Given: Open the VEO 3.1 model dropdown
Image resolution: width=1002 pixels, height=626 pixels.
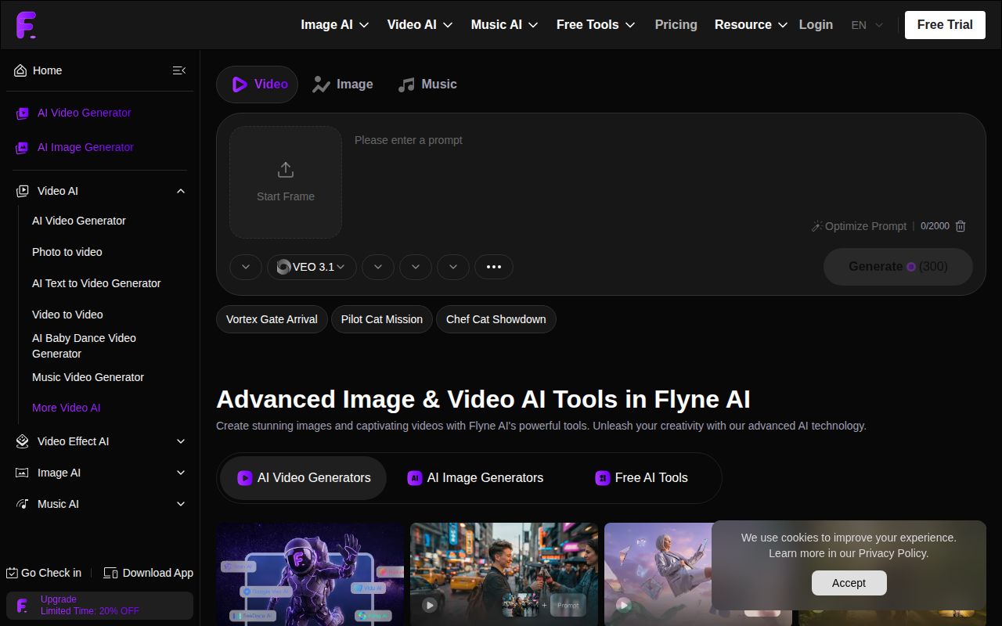Looking at the screenshot, I should [x=312, y=267].
